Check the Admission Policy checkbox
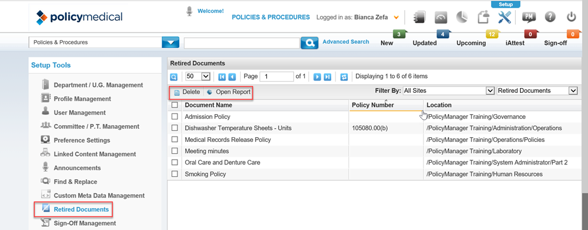The height and width of the screenshot is (230, 588). pyautogui.click(x=175, y=116)
